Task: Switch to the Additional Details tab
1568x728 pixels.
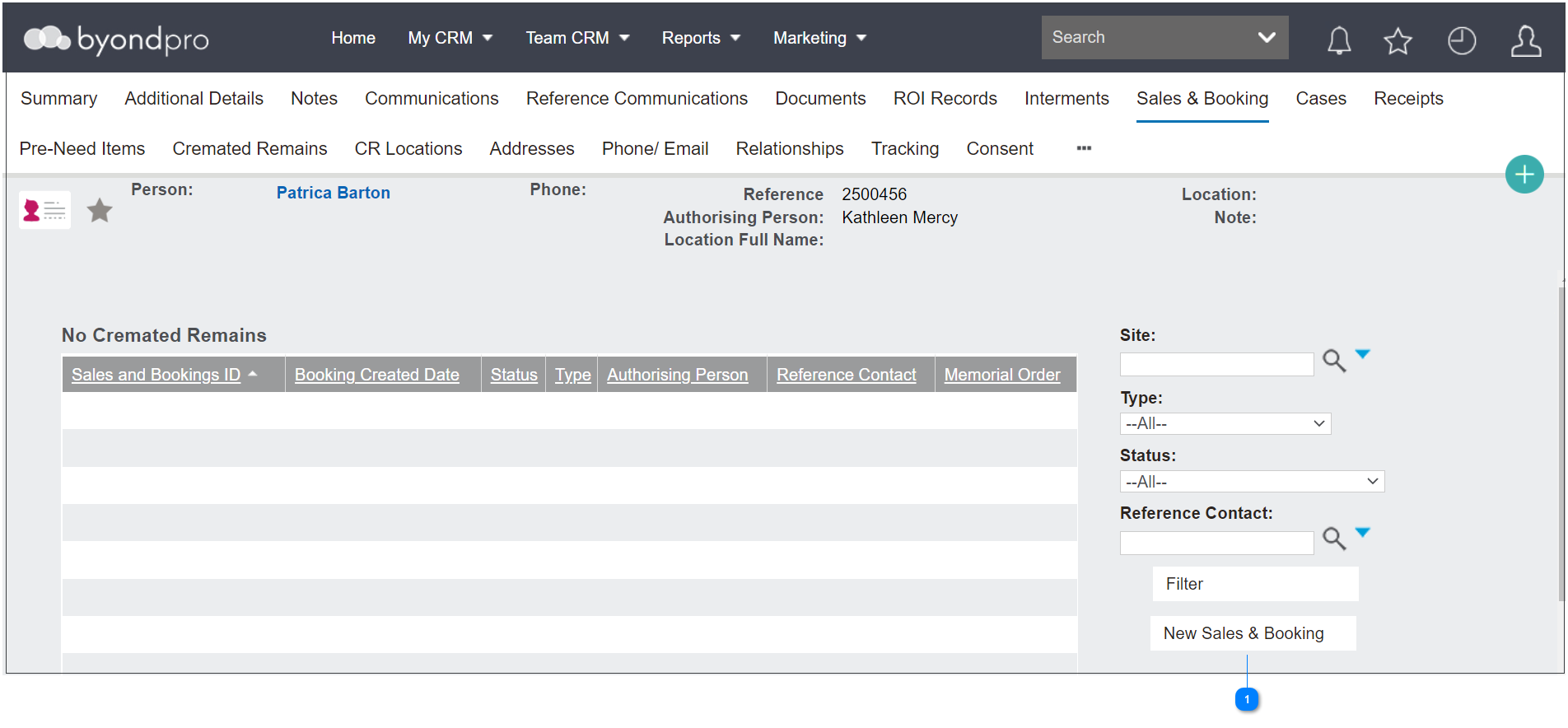Action: [194, 99]
